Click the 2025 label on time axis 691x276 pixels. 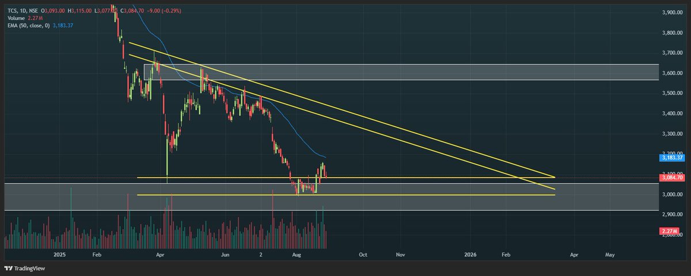point(60,254)
